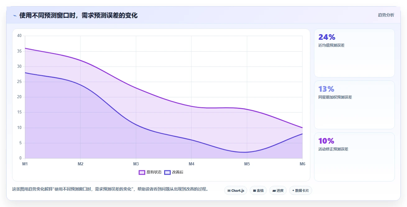Click the description text below the chart
The width and height of the screenshot is (407, 207).
point(110,189)
